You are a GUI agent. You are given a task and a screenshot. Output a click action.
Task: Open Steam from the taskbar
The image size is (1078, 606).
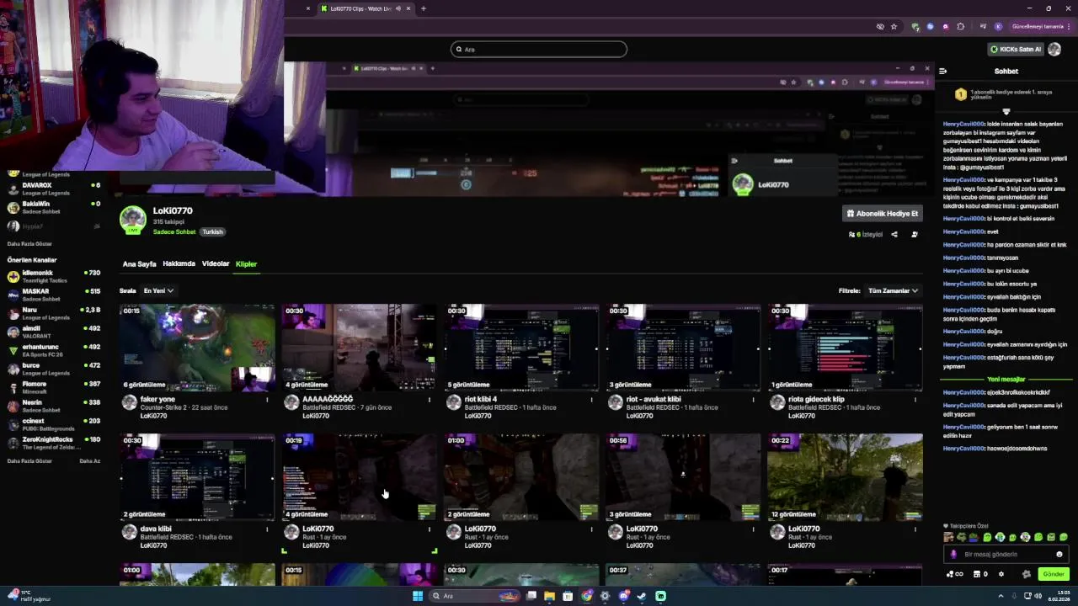(642, 596)
